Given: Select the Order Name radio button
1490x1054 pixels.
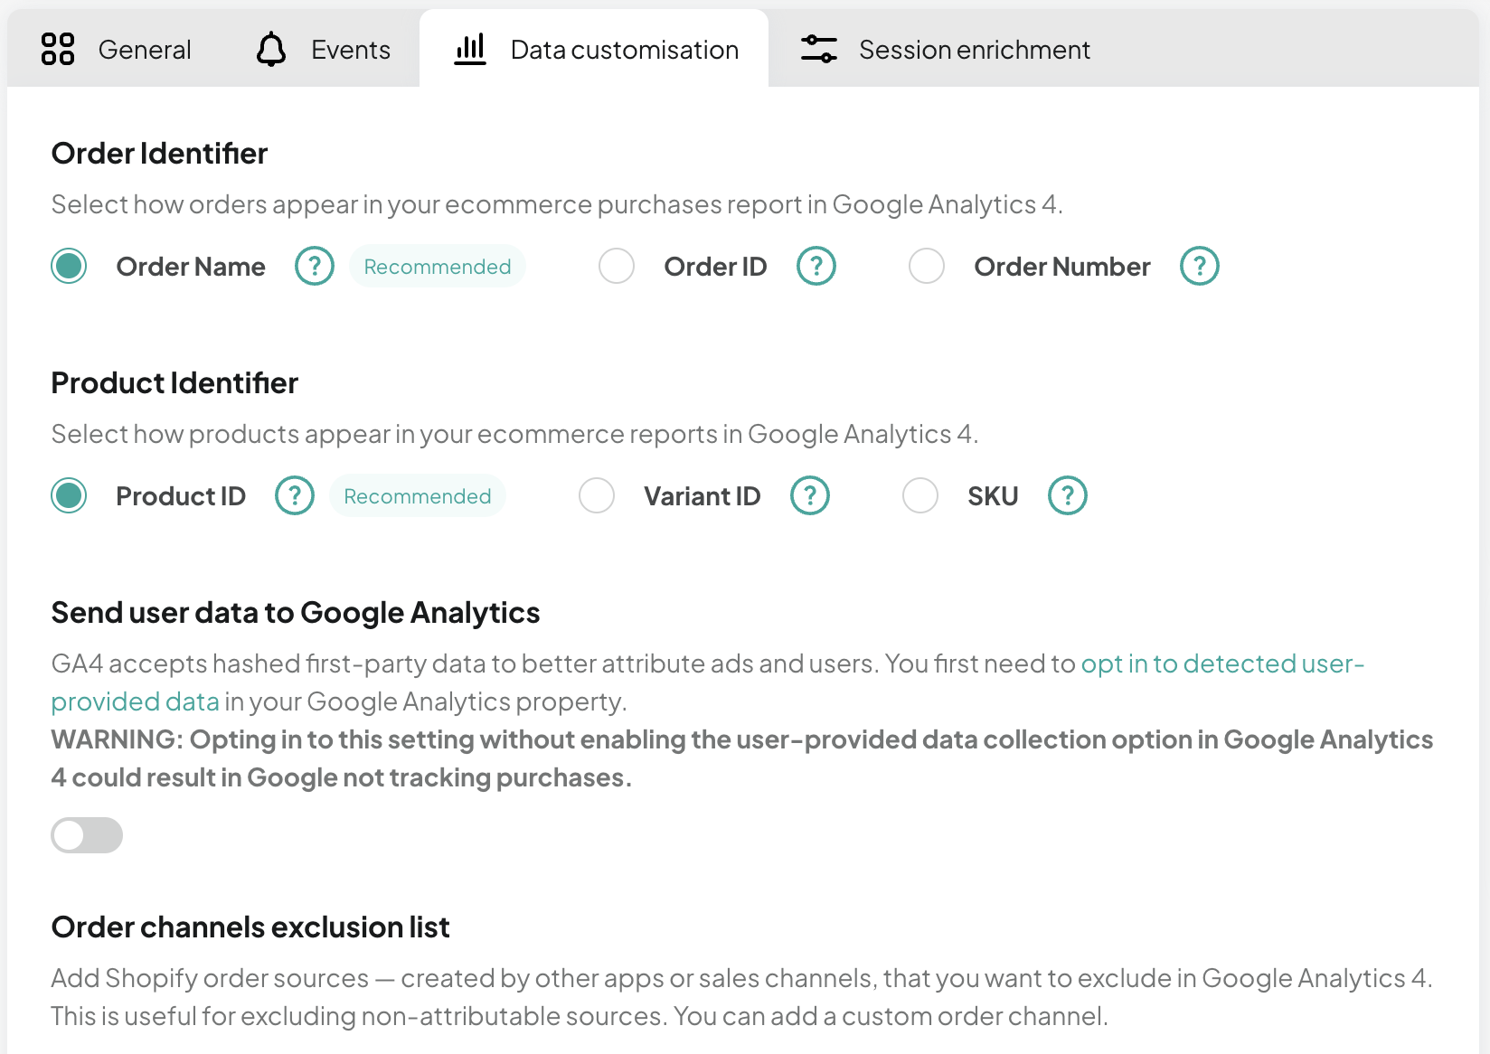Looking at the screenshot, I should pos(69,266).
